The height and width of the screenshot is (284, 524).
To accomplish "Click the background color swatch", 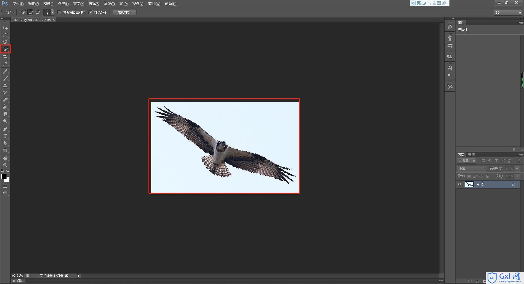I will [8, 180].
